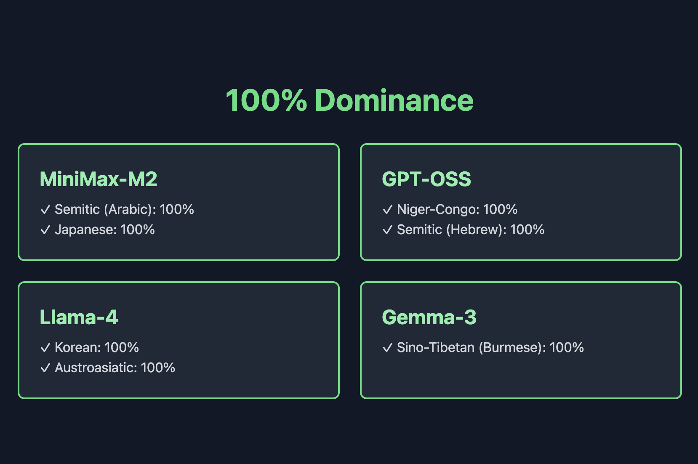Screen dimensions: 698x464
Task: Click the Llama-4 card heading
Action: pyautogui.click(x=79, y=317)
